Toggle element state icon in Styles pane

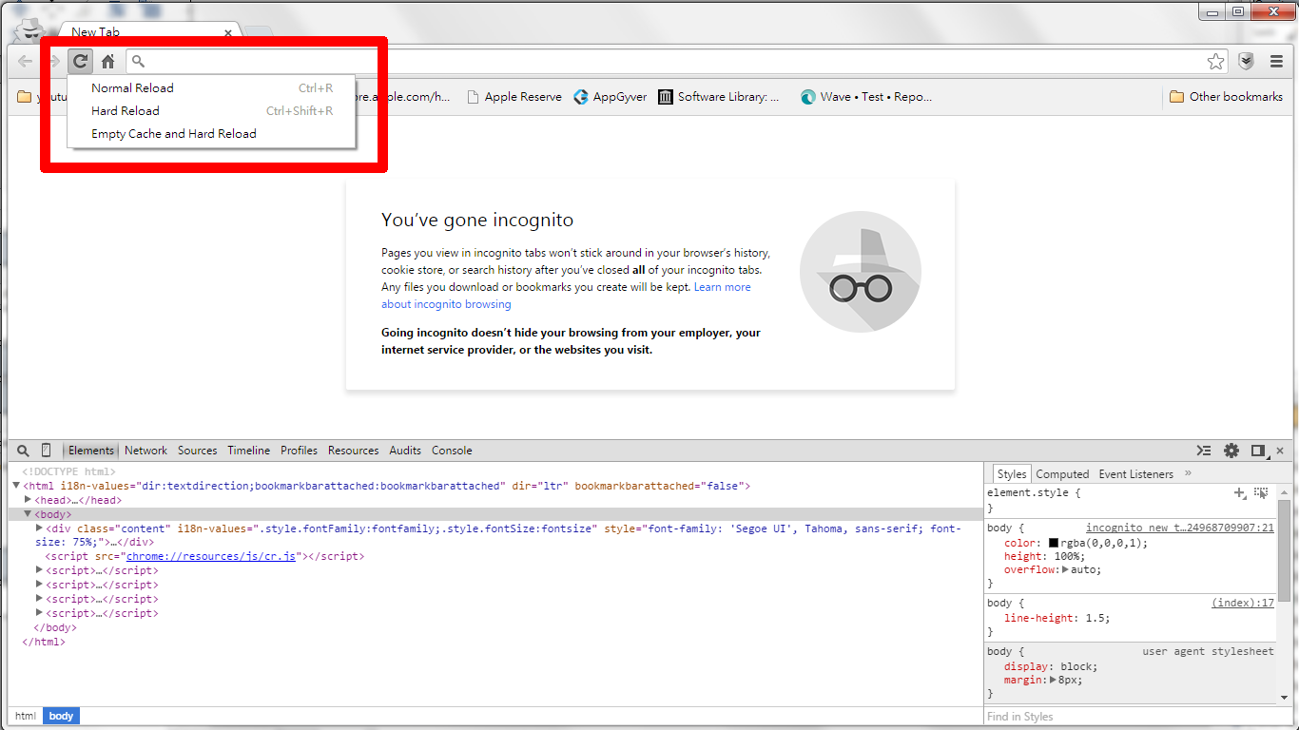[1261, 492]
